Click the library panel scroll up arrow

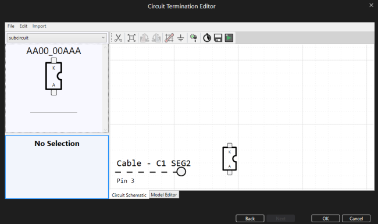[105, 47]
